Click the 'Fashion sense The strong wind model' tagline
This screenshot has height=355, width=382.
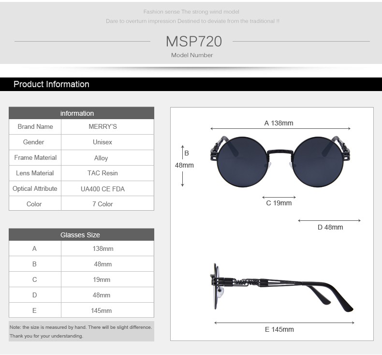191,12
